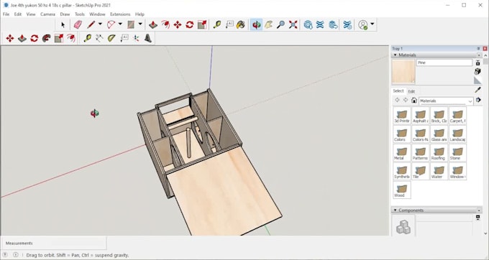Open the Camera menu
Screen dimensions: 489x260
pyautogui.click(x=47, y=14)
